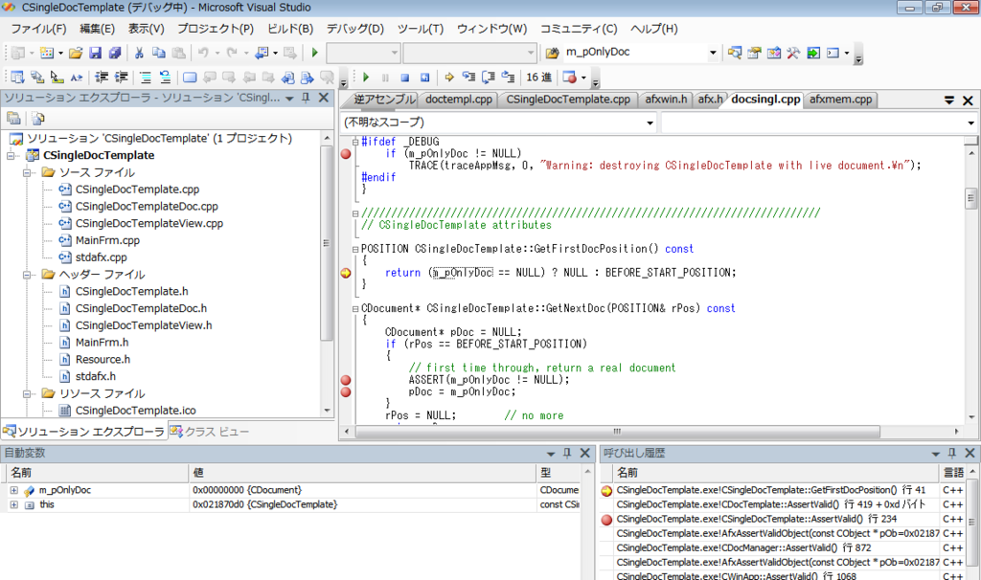
Task: Click the Solution Explorer panel's Properties icon
Action: [x=13, y=118]
